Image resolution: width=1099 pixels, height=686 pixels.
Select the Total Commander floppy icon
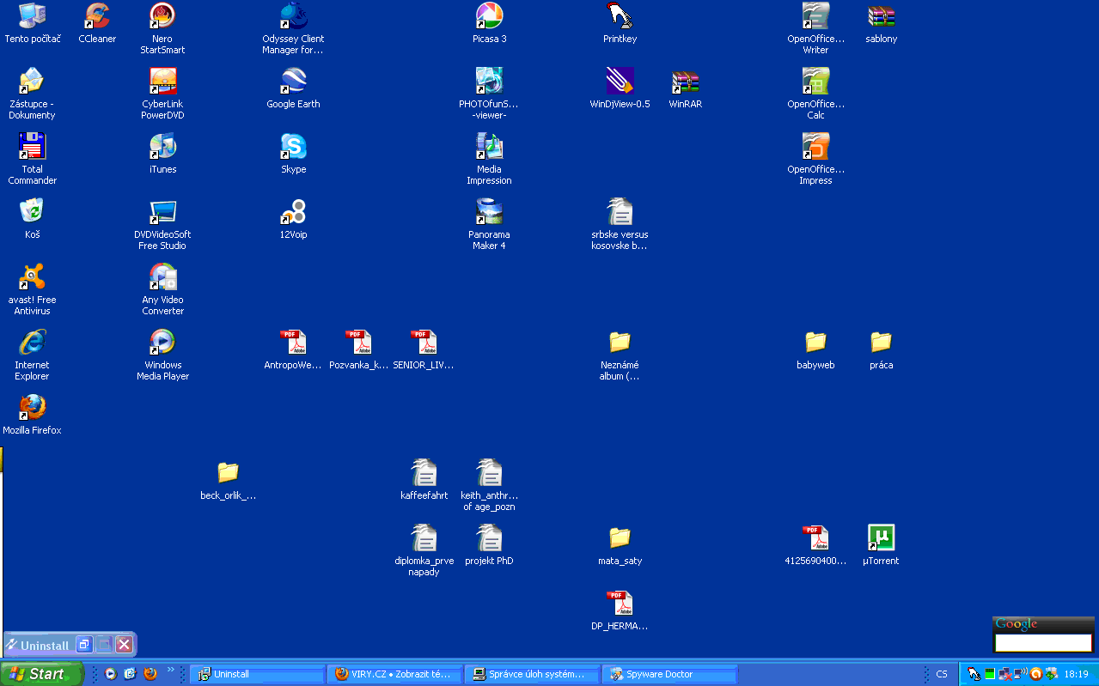(x=32, y=147)
